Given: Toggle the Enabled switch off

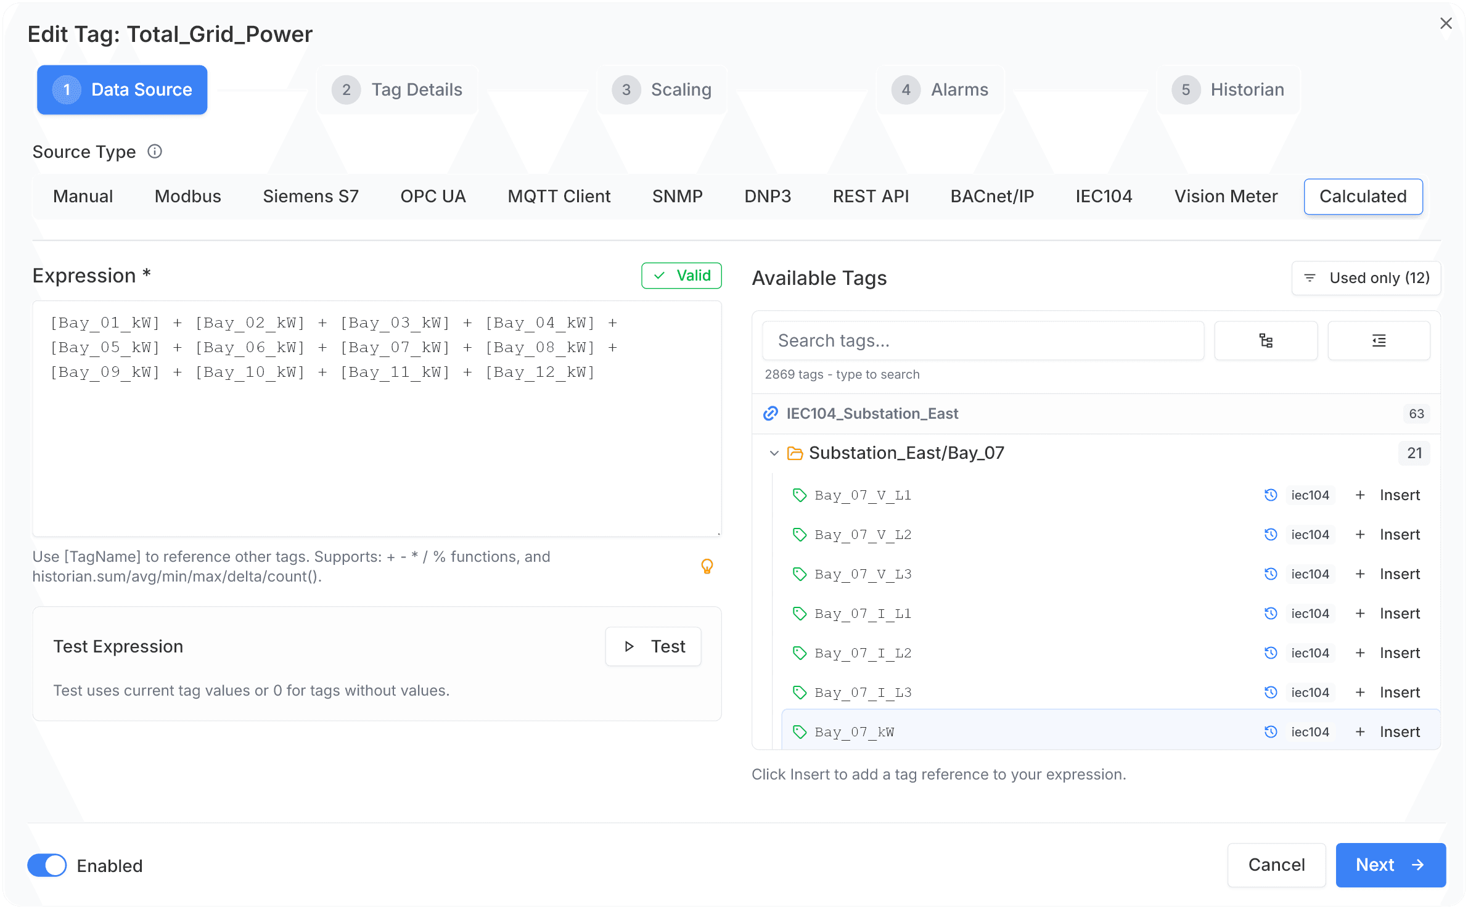Looking at the screenshot, I should 47,865.
